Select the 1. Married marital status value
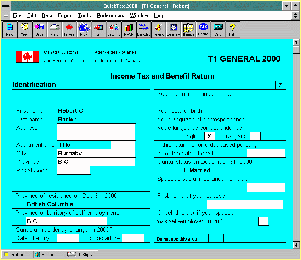The height and width of the screenshot is (260, 301). coord(197,170)
